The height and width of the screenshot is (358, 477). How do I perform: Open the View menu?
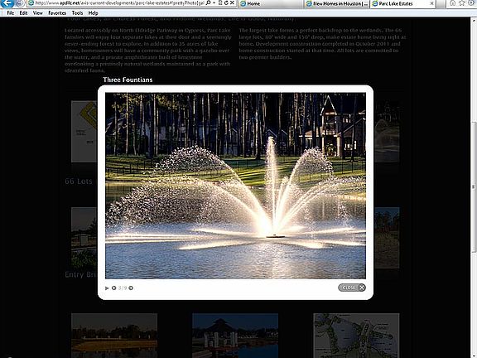click(x=38, y=13)
